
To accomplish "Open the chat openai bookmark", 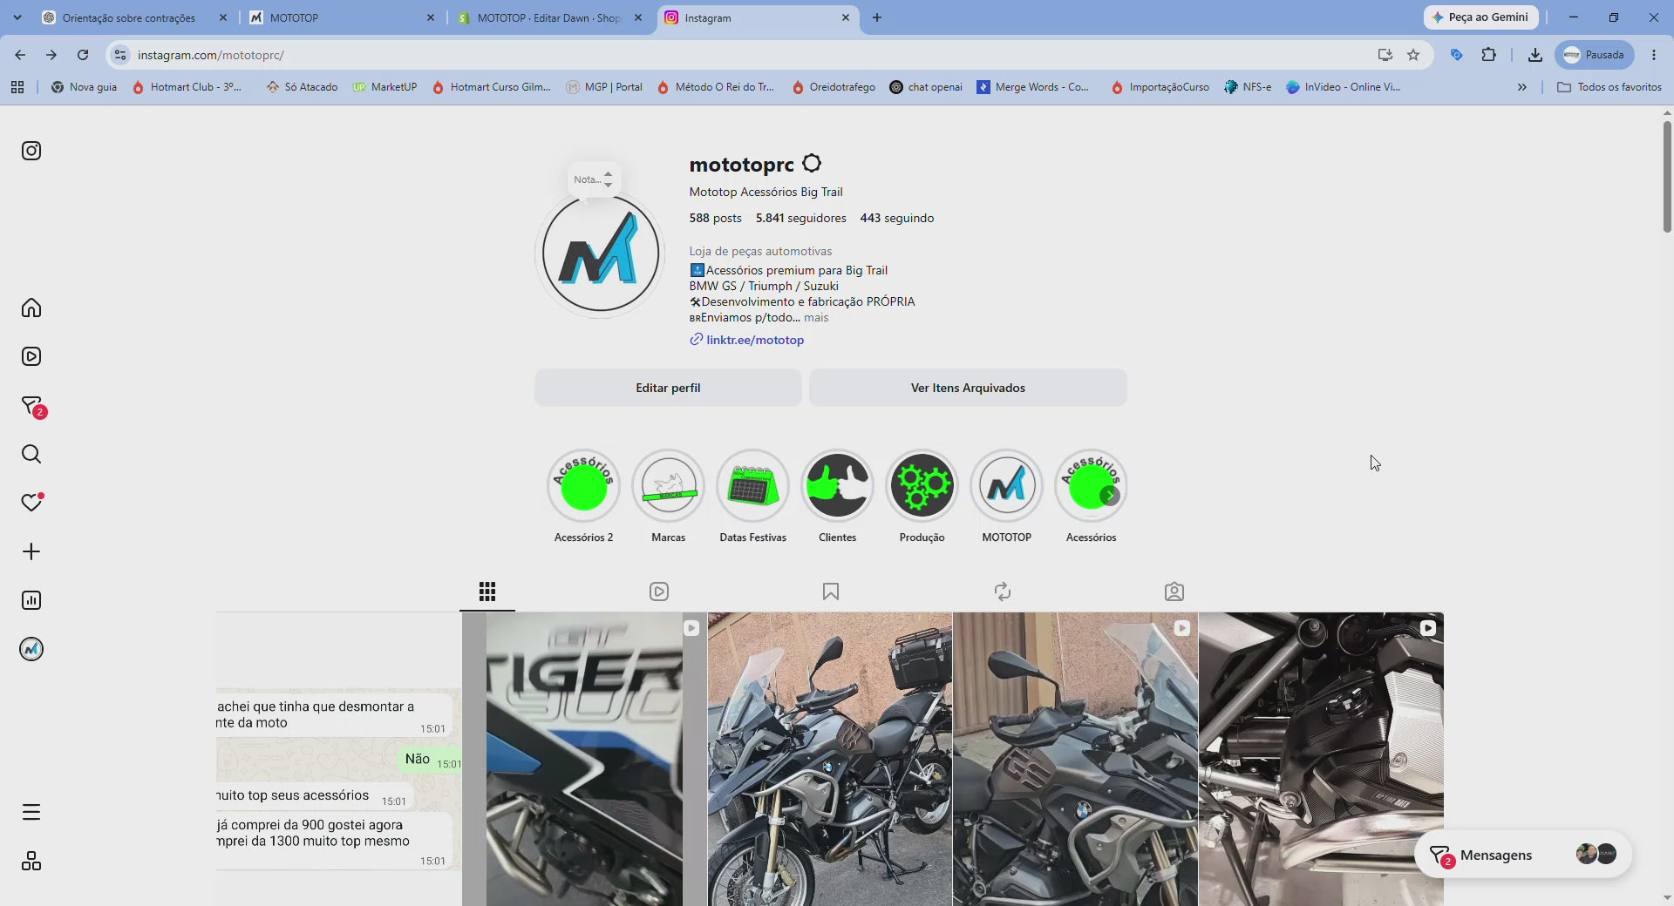I will click(926, 87).
